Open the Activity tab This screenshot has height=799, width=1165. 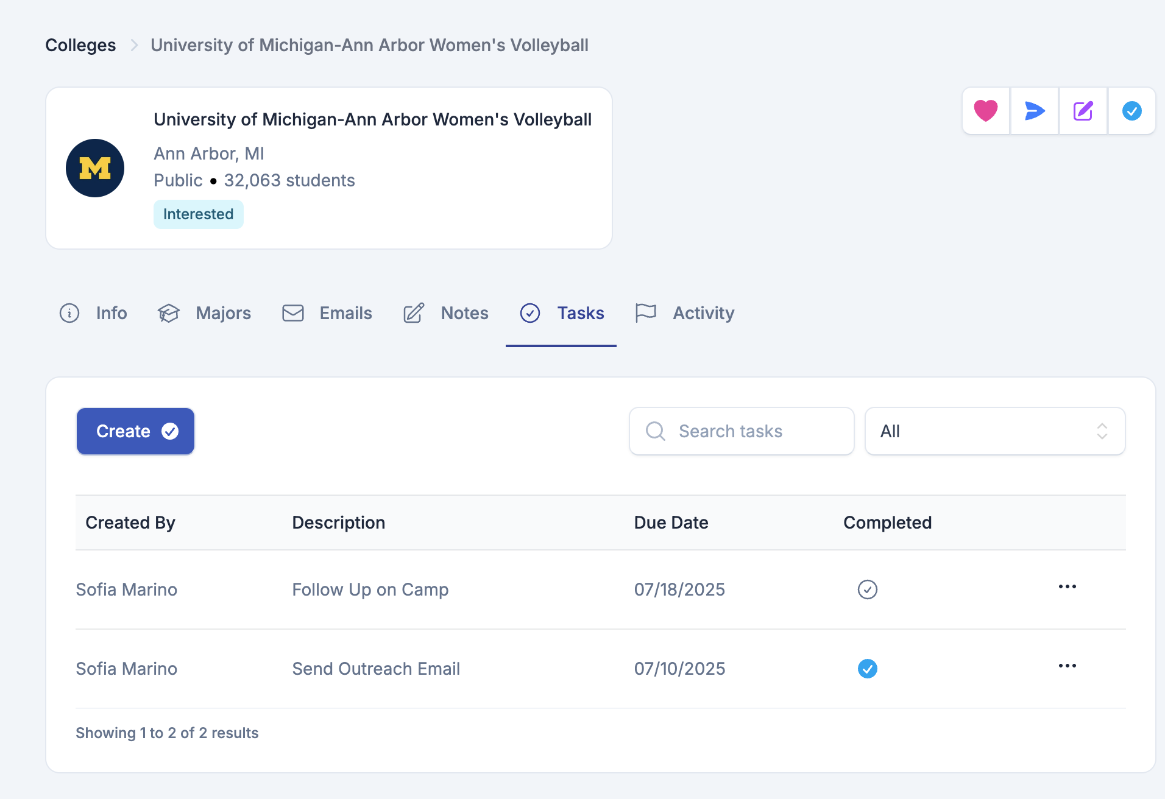(684, 313)
